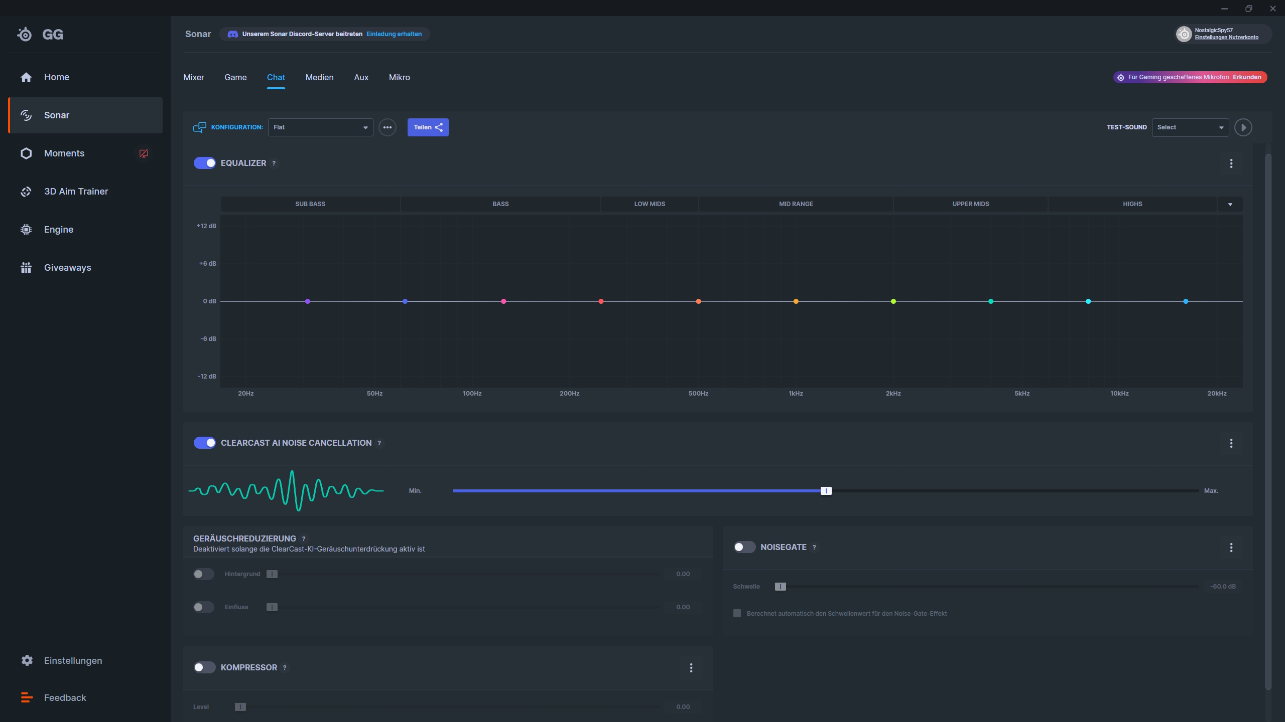Open the Test-Sound Select dropdown
1285x722 pixels.
pyautogui.click(x=1190, y=127)
